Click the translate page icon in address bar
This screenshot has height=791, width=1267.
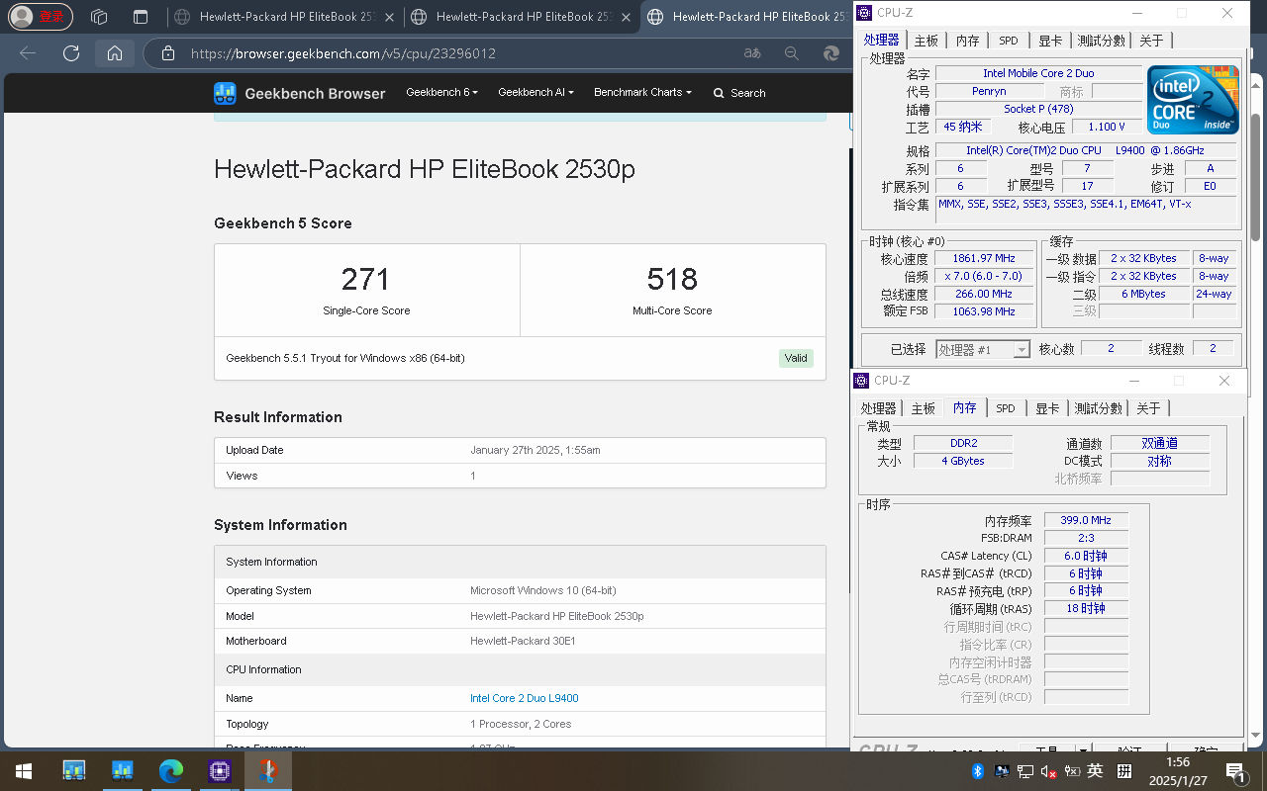(752, 53)
